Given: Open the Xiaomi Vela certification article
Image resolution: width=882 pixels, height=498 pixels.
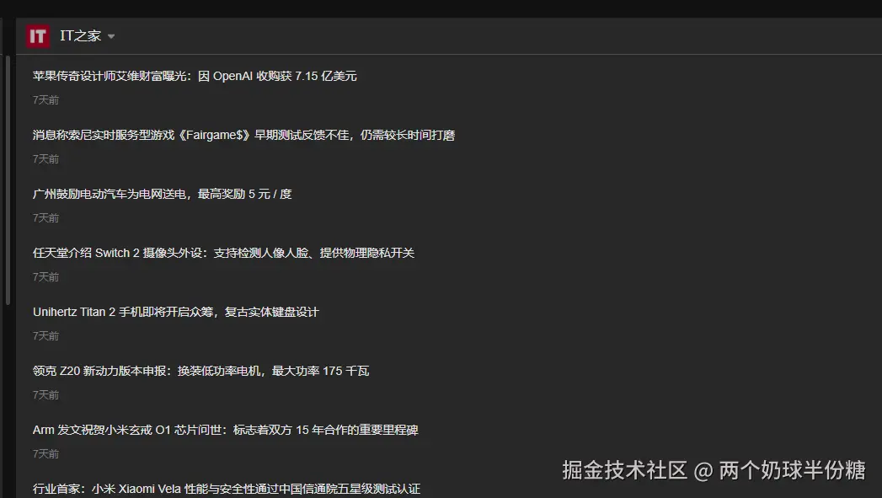Looking at the screenshot, I should tap(226, 488).
